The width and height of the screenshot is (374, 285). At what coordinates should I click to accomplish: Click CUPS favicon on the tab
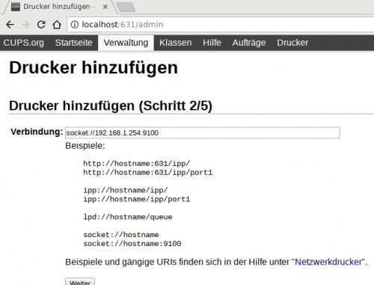(16, 7)
